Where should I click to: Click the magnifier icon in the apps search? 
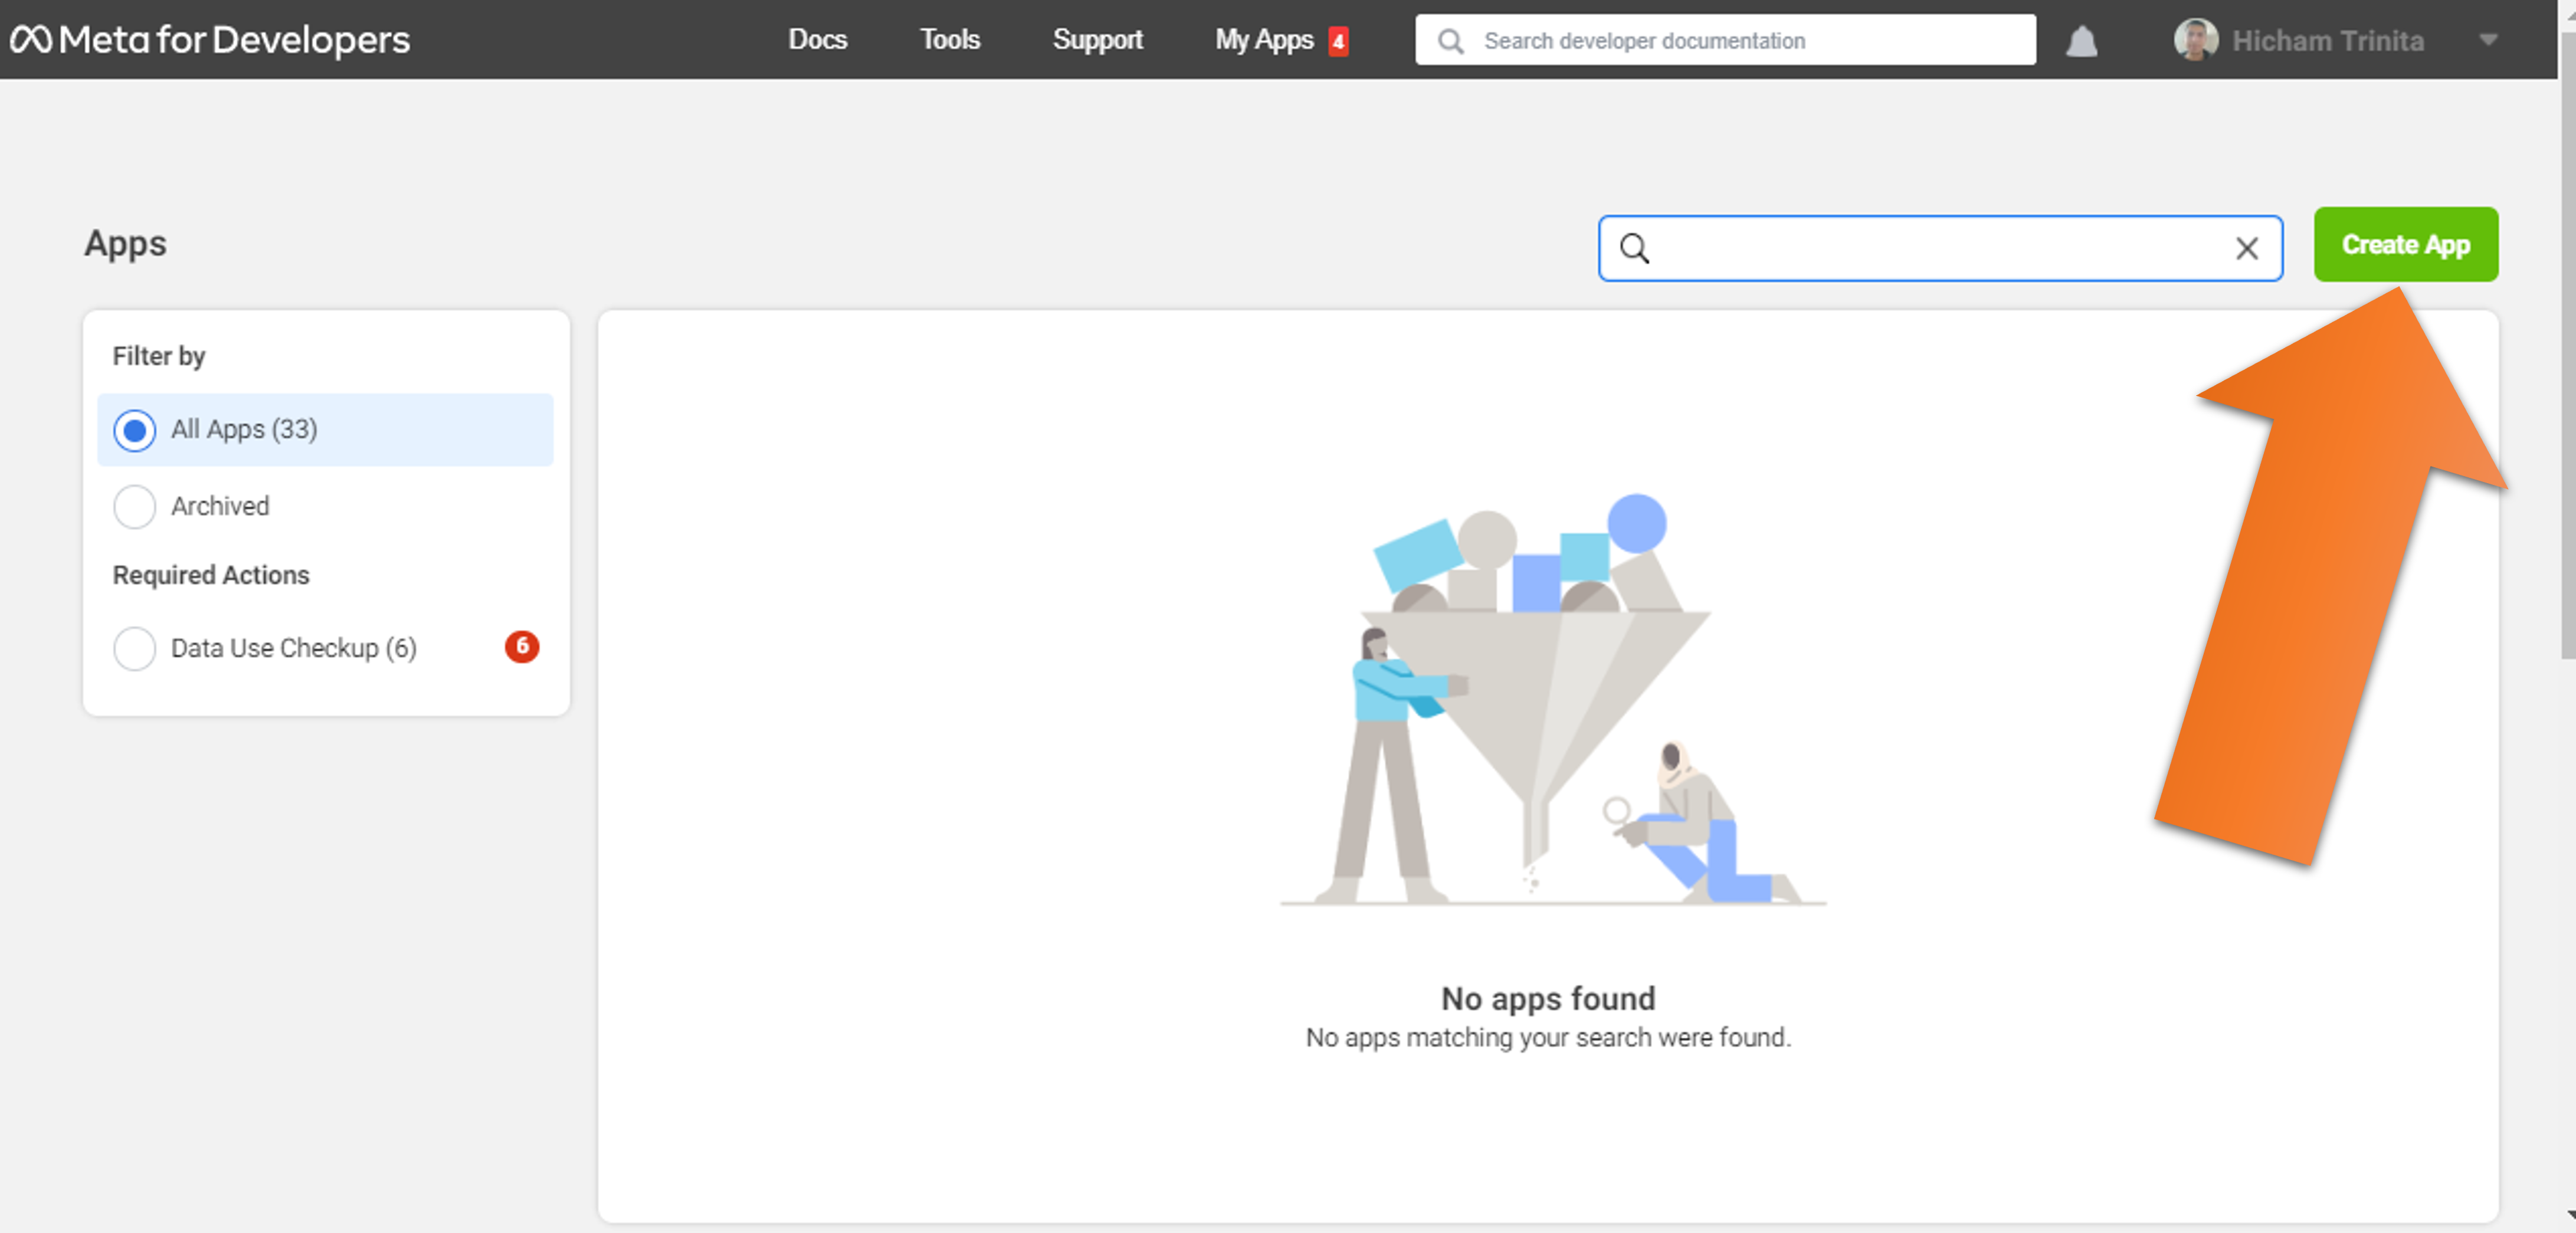click(1634, 248)
